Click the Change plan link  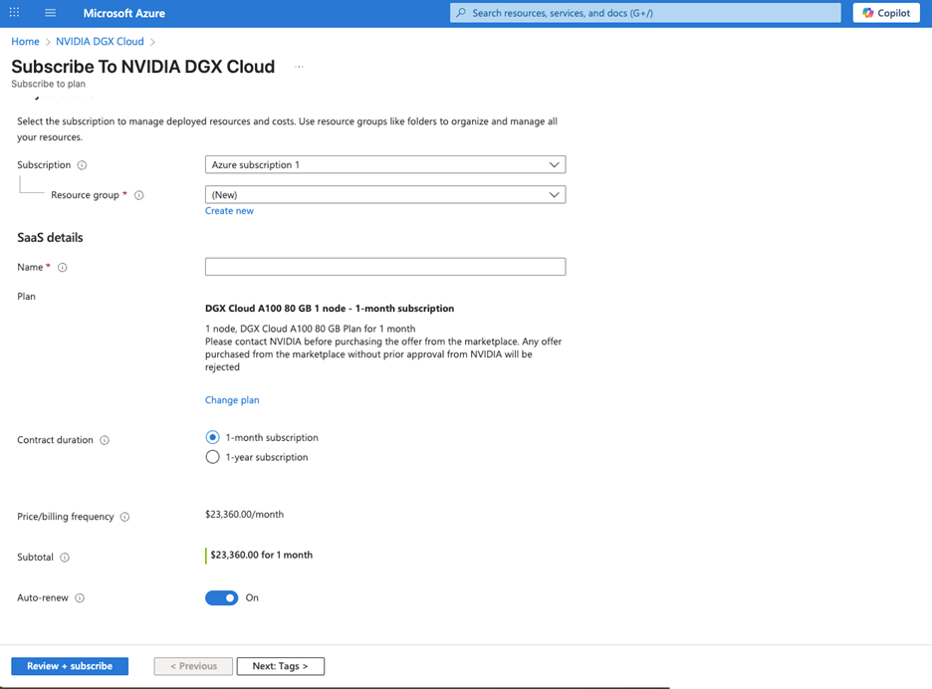(x=232, y=400)
